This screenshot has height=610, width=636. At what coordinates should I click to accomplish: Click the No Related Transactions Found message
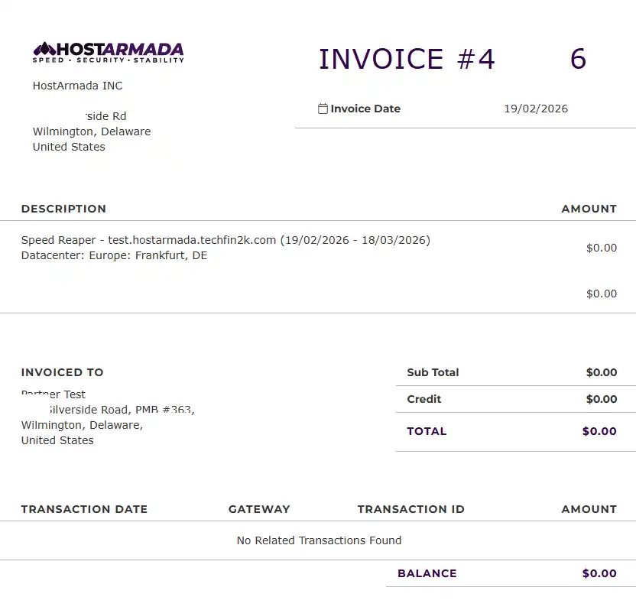point(320,540)
